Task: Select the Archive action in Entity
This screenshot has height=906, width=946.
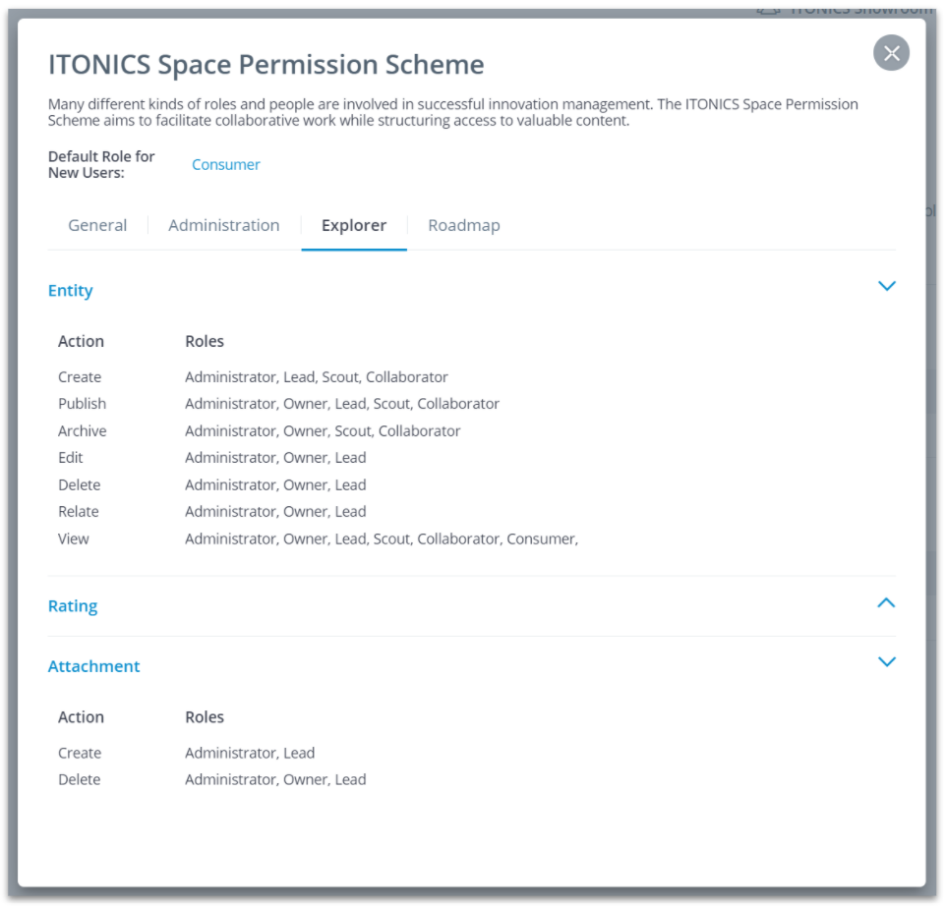Action: tap(82, 431)
